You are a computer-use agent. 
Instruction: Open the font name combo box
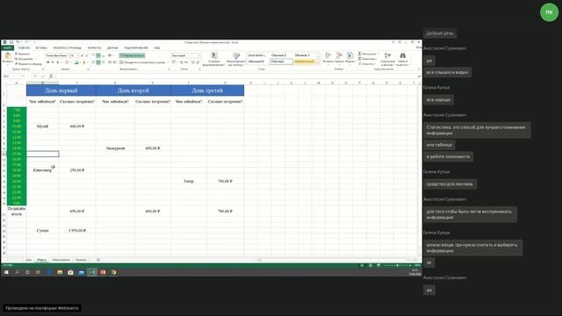[57, 55]
